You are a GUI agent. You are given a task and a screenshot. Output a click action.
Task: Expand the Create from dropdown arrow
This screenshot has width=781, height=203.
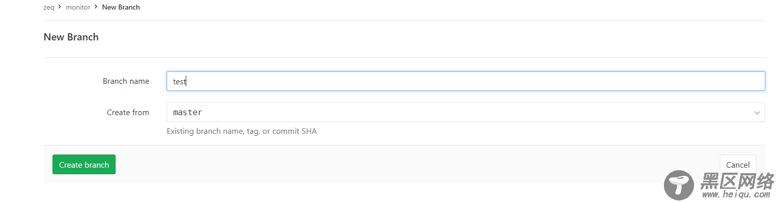coord(757,113)
